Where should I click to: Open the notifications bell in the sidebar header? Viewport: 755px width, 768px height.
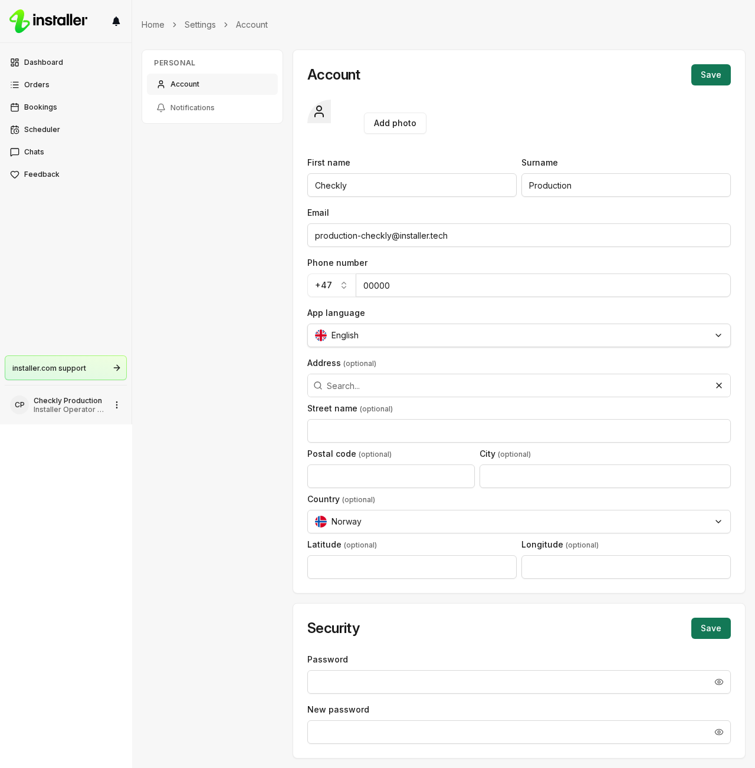(x=116, y=21)
